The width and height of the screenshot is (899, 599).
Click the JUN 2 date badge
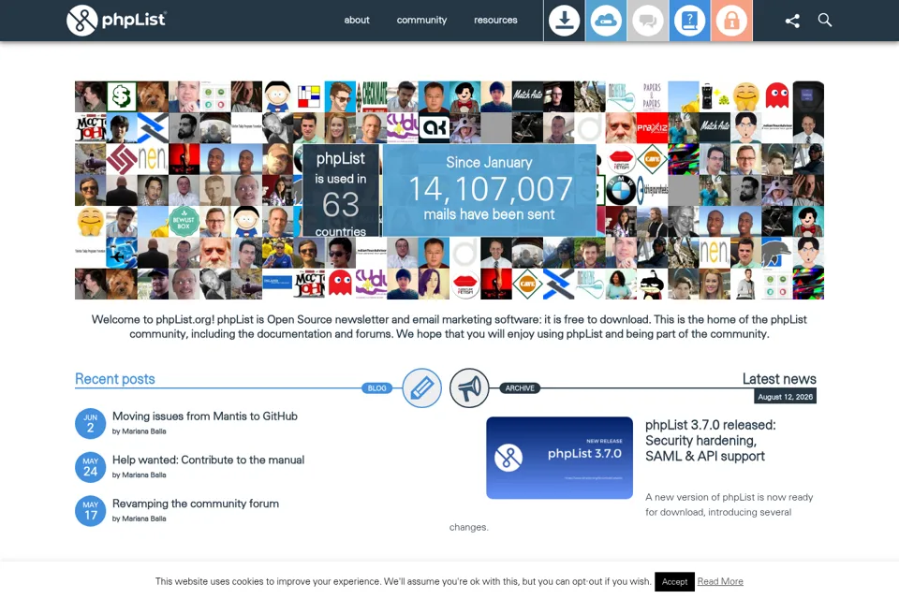tap(90, 423)
